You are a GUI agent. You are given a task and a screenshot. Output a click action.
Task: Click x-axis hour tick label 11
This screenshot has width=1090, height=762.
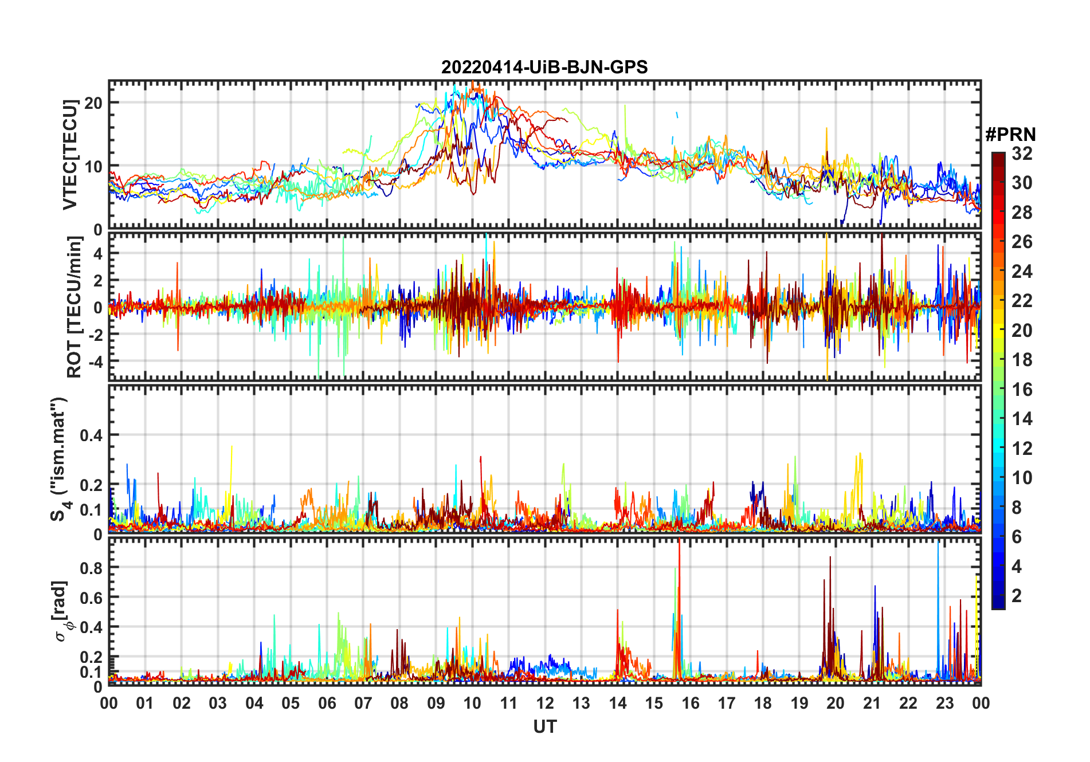[509, 703]
